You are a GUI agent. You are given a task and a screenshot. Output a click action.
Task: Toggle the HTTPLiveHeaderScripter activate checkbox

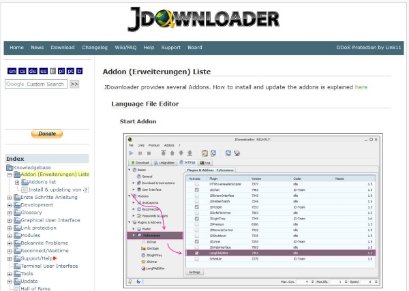pos(197,184)
